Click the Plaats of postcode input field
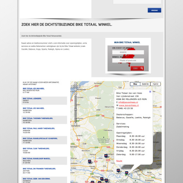The width and height of the screenshot is (183, 183). point(128,60)
